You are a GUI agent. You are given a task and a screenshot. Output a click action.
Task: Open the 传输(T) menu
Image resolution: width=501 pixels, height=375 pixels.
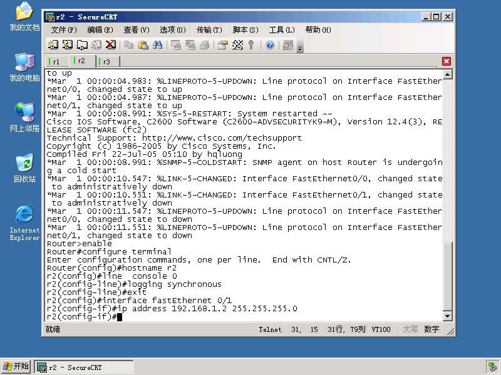[209, 29]
